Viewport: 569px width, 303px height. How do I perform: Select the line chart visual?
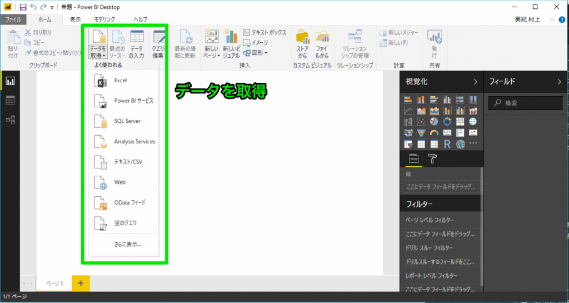(408, 111)
